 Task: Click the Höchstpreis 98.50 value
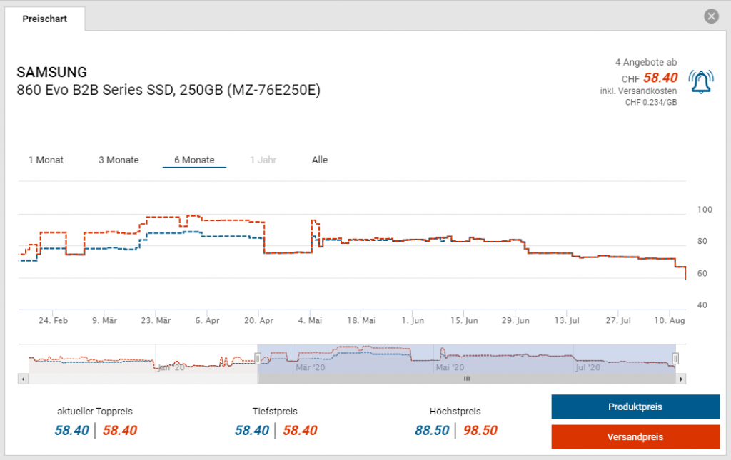click(479, 430)
